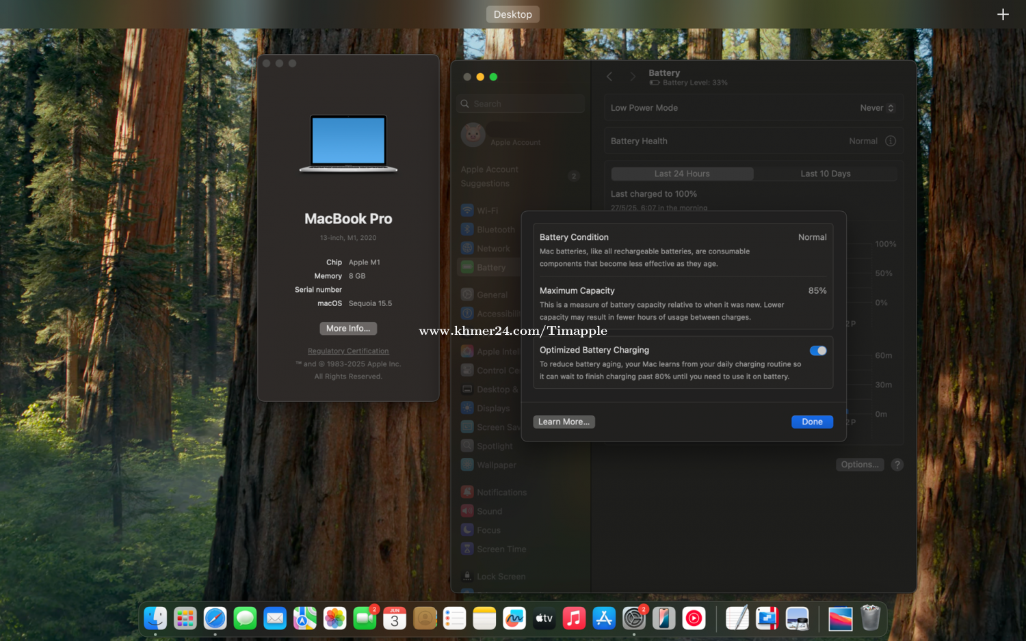Open the Mail app in the dock

pos(275,618)
